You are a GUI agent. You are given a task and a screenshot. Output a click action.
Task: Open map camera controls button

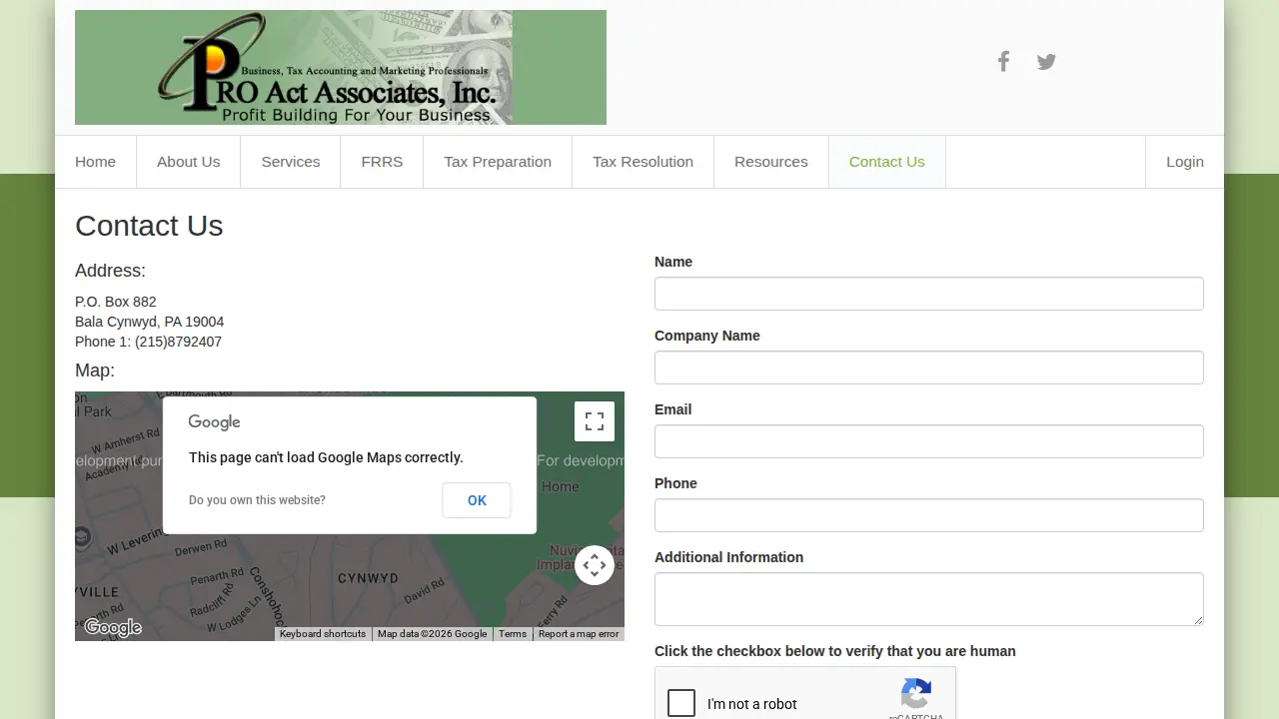click(595, 565)
